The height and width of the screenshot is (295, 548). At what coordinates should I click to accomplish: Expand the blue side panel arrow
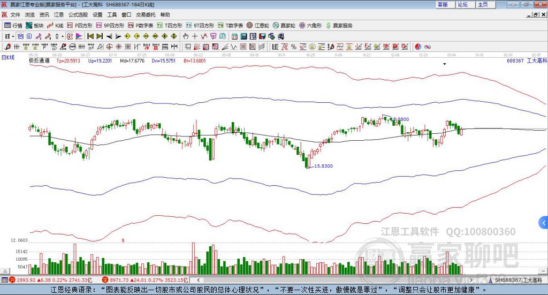(x=544, y=223)
